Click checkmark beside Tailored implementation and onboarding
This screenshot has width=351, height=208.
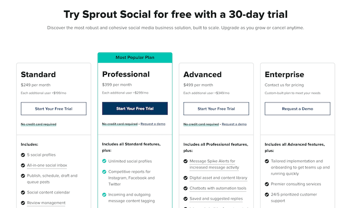pyautogui.click(x=267, y=161)
